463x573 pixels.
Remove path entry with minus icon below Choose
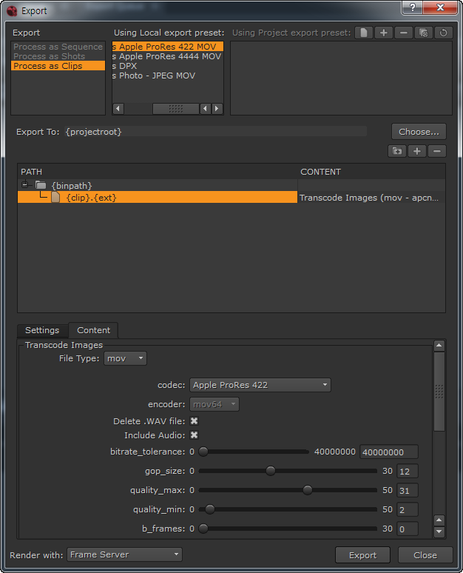point(437,151)
